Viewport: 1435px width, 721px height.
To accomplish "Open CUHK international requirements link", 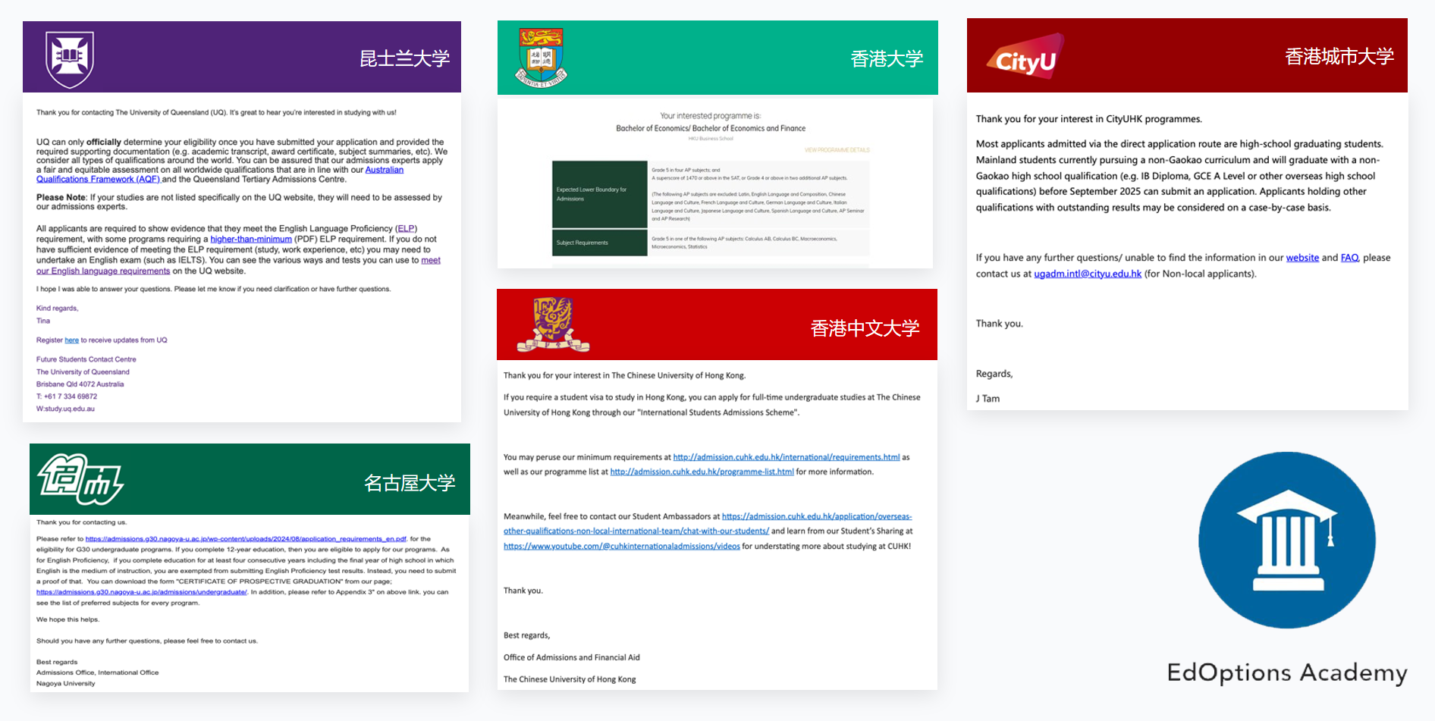I will point(787,457).
